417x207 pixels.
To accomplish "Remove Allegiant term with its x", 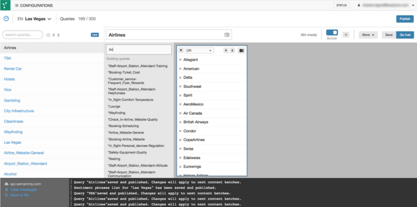I will 180,60.
